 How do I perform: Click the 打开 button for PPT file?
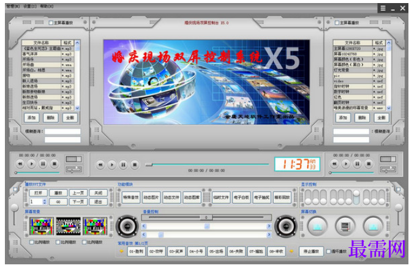[38, 193]
